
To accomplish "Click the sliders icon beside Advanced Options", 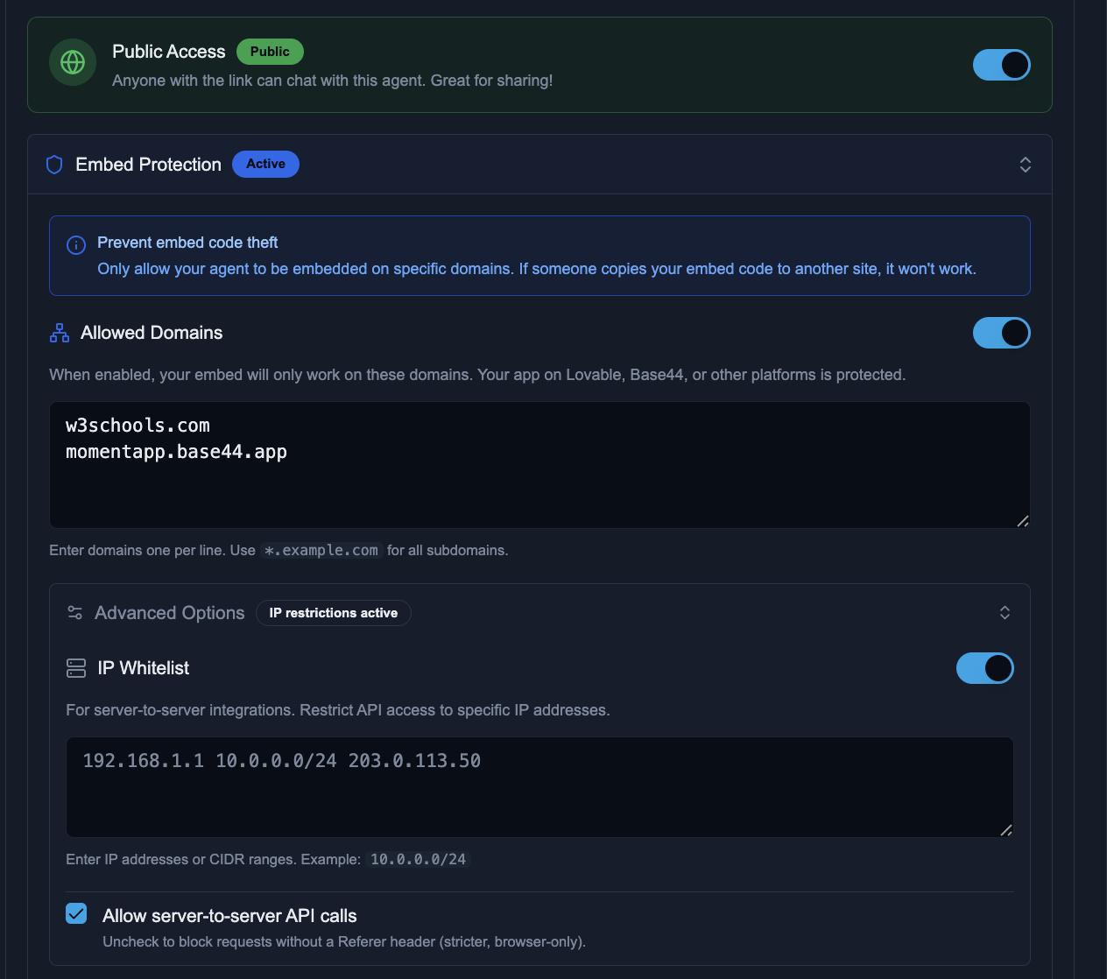I will [75, 613].
